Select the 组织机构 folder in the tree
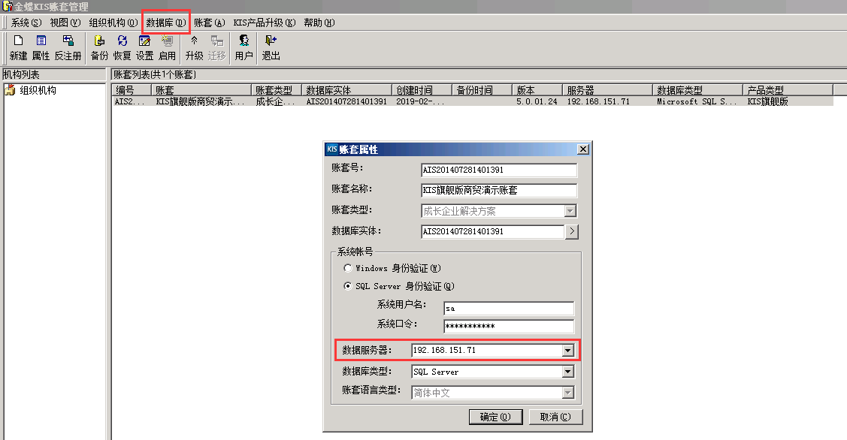This screenshot has width=847, height=440. click(x=32, y=90)
